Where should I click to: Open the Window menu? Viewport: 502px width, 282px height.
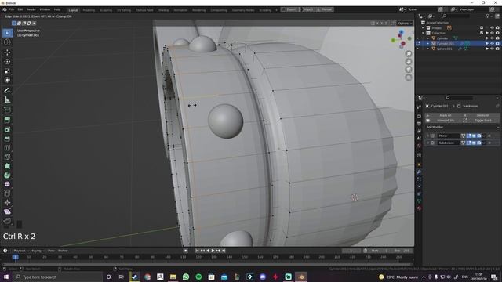tap(45, 9)
